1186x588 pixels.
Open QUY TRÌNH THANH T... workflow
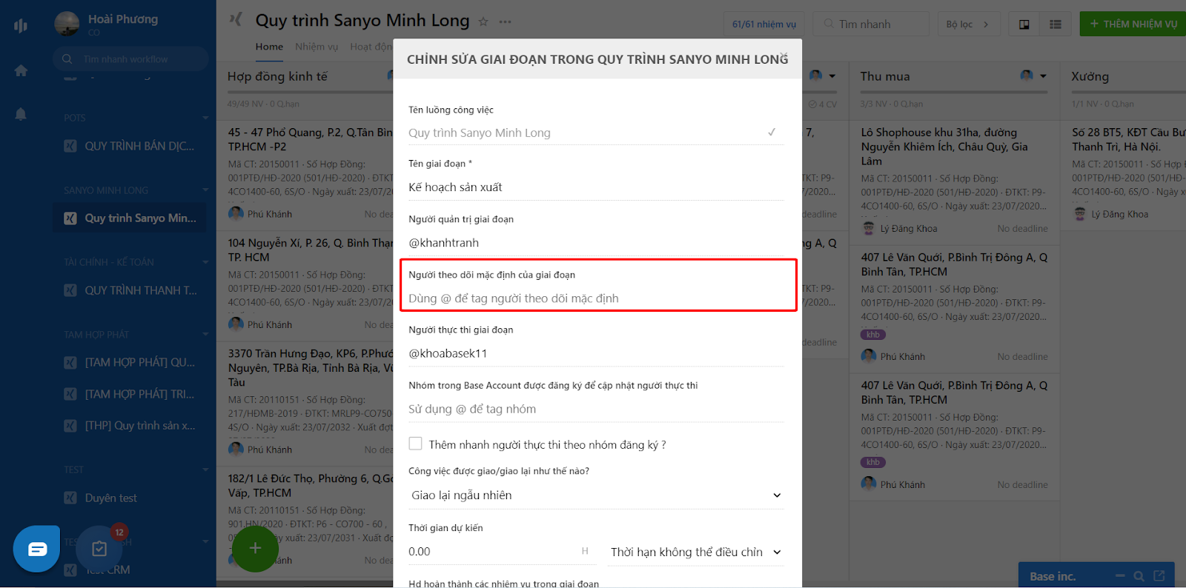pyautogui.click(x=130, y=290)
